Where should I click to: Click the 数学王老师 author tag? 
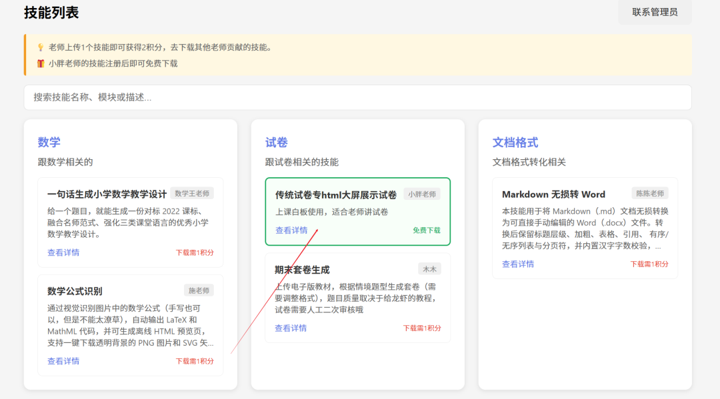(192, 194)
